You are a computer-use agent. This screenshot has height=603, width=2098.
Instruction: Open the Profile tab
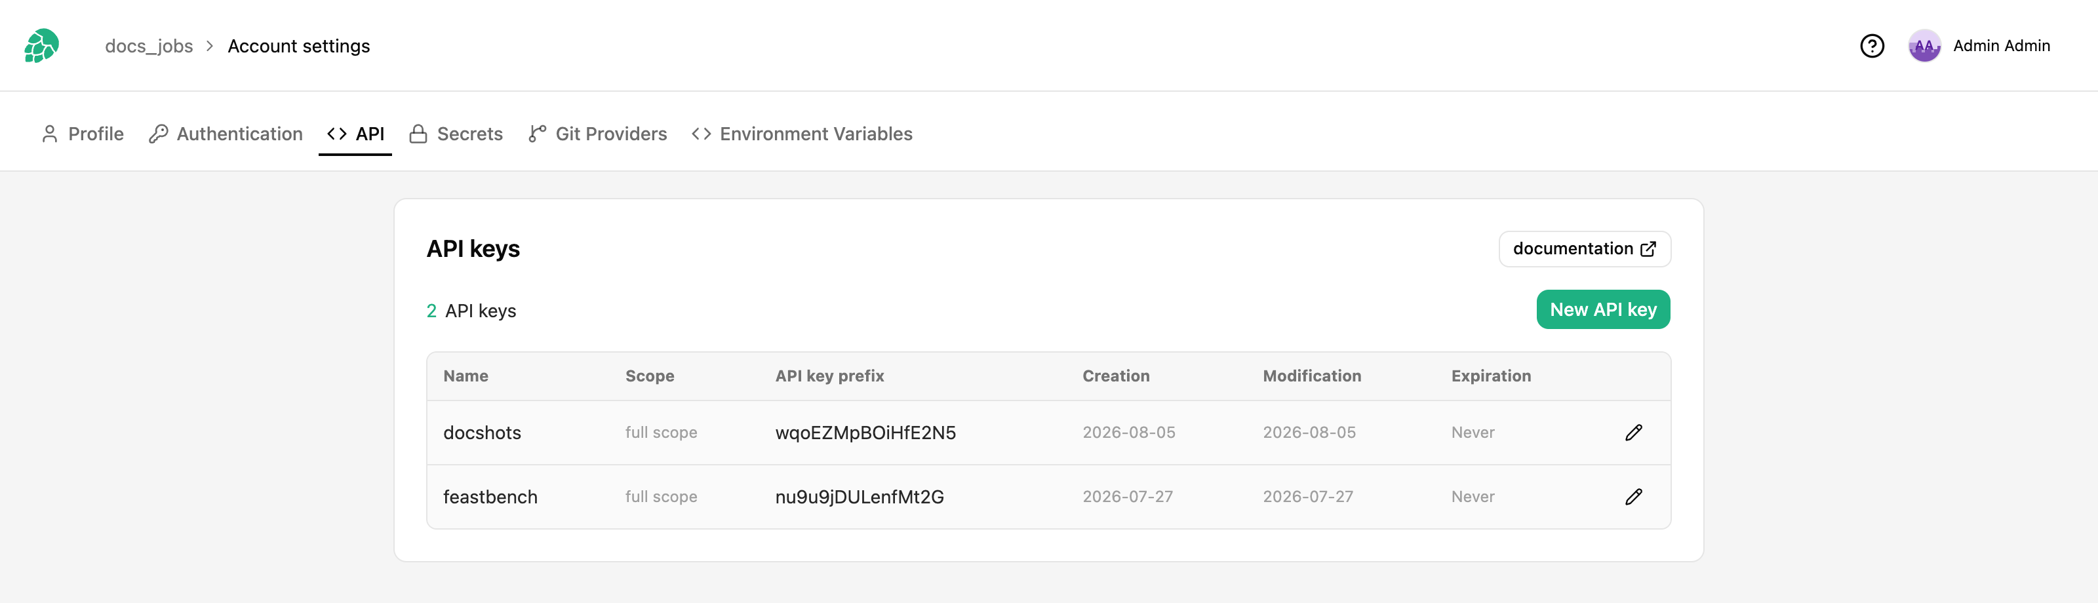82,134
